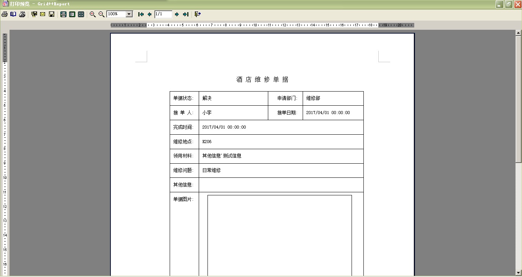Click the Print icon
The height and width of the screenshot is (277, 522).
pos(5,14)
